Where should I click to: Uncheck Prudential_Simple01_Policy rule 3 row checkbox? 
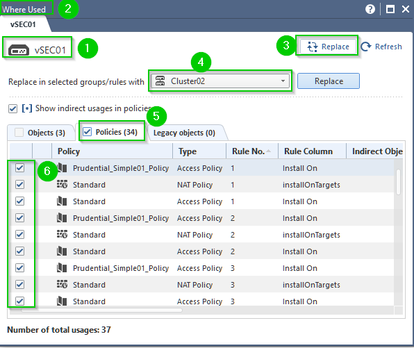[x=20, y=267]
